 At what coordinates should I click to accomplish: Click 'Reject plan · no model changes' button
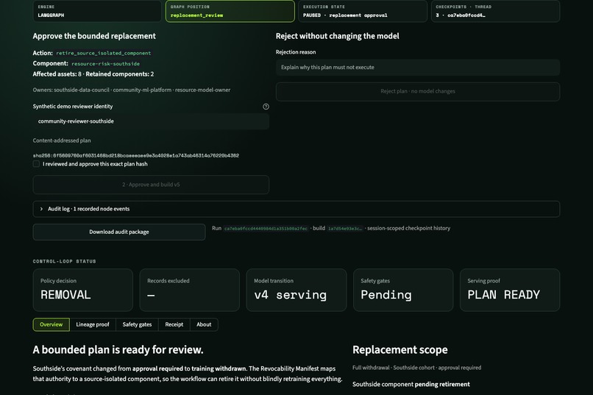tap(417, 91)
